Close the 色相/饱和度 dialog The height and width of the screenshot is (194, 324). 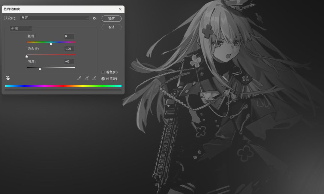[120, 9]
